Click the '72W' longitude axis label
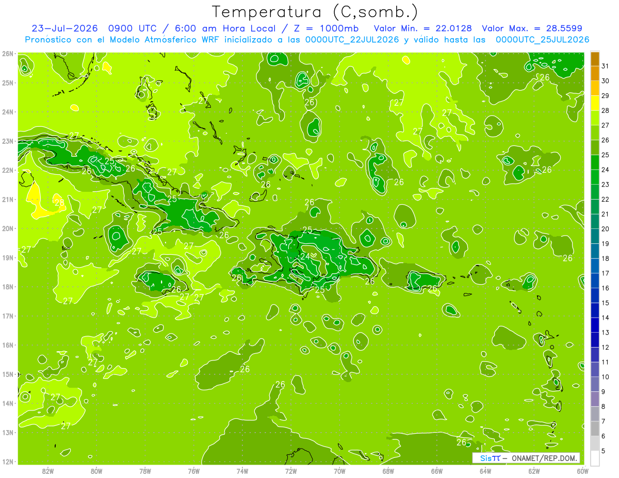 coord(291,471)
